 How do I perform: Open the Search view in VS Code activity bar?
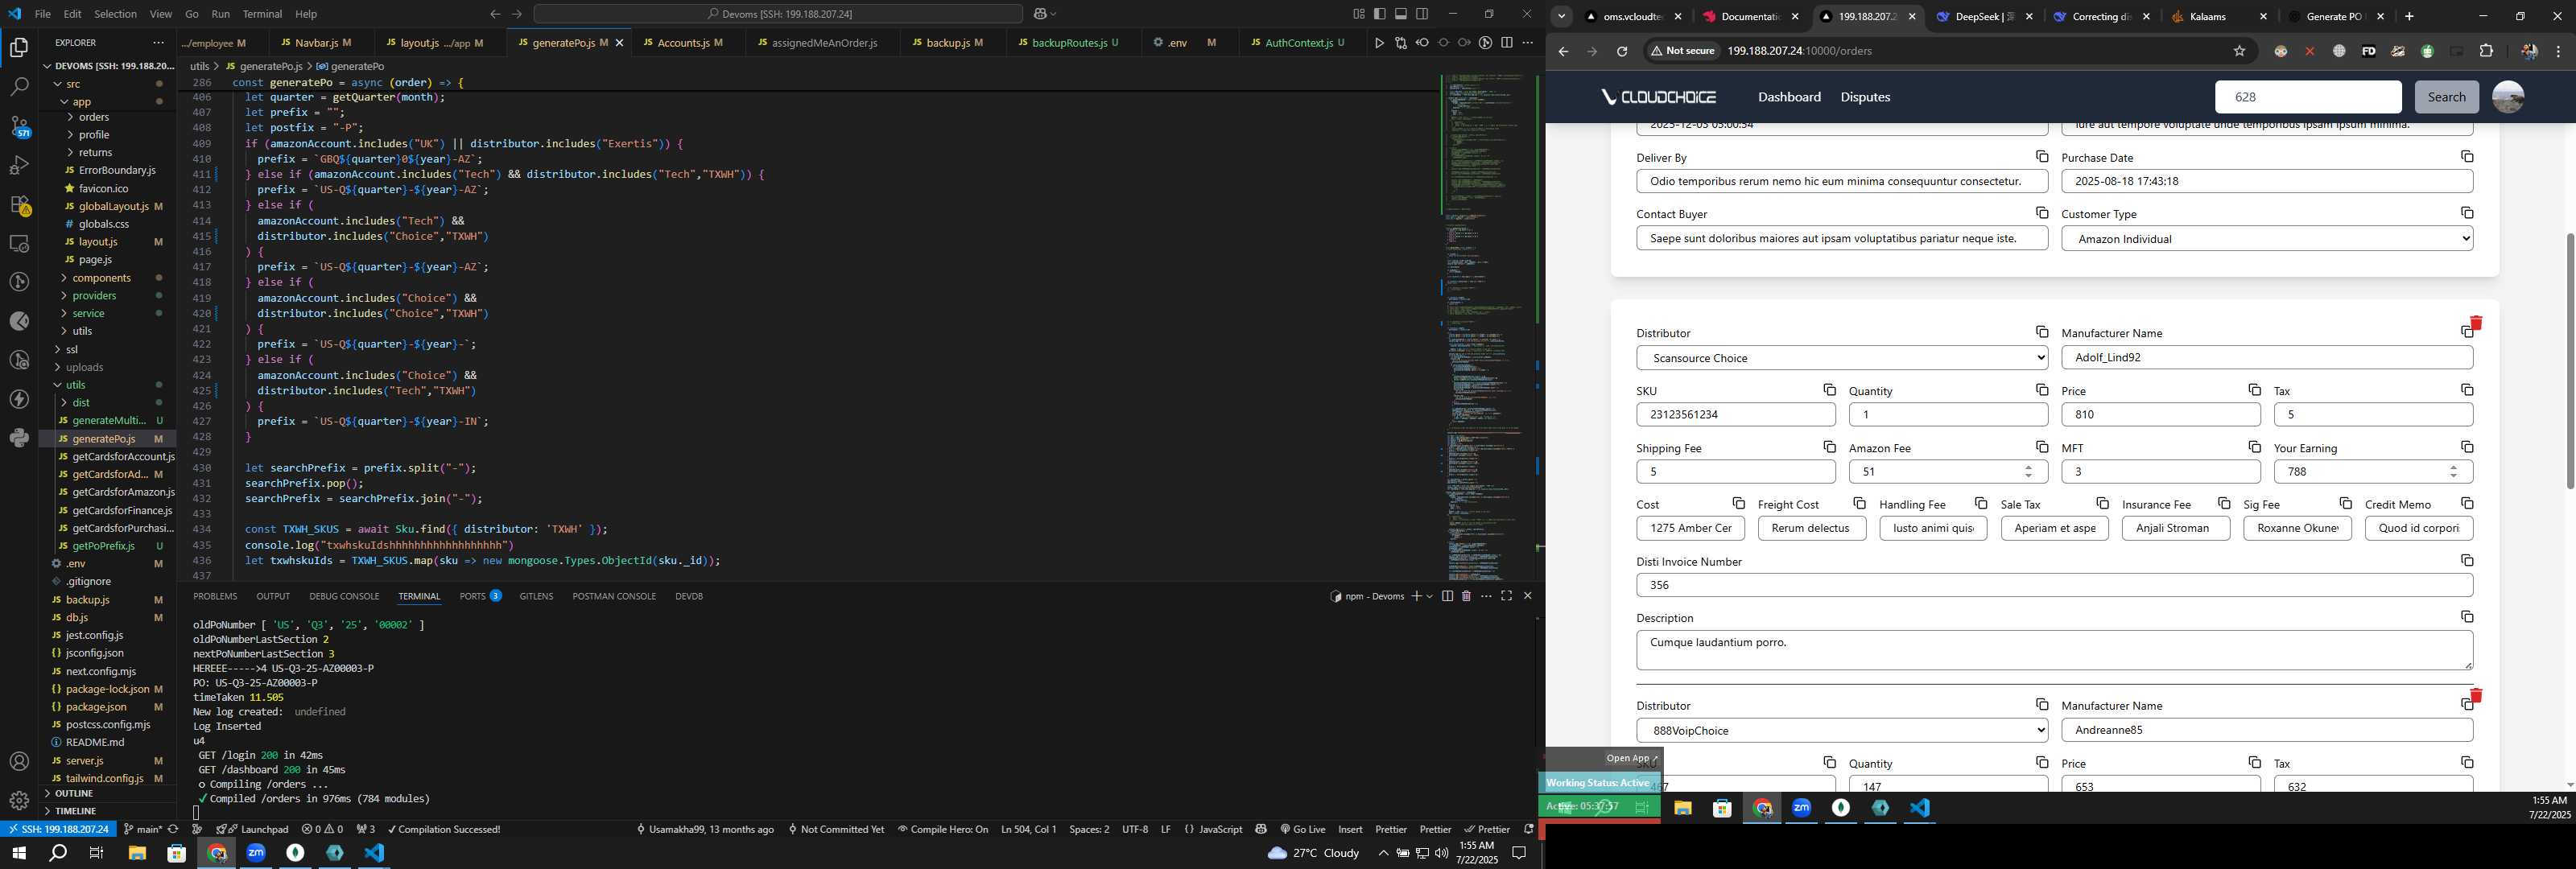[x=19, y=87]
